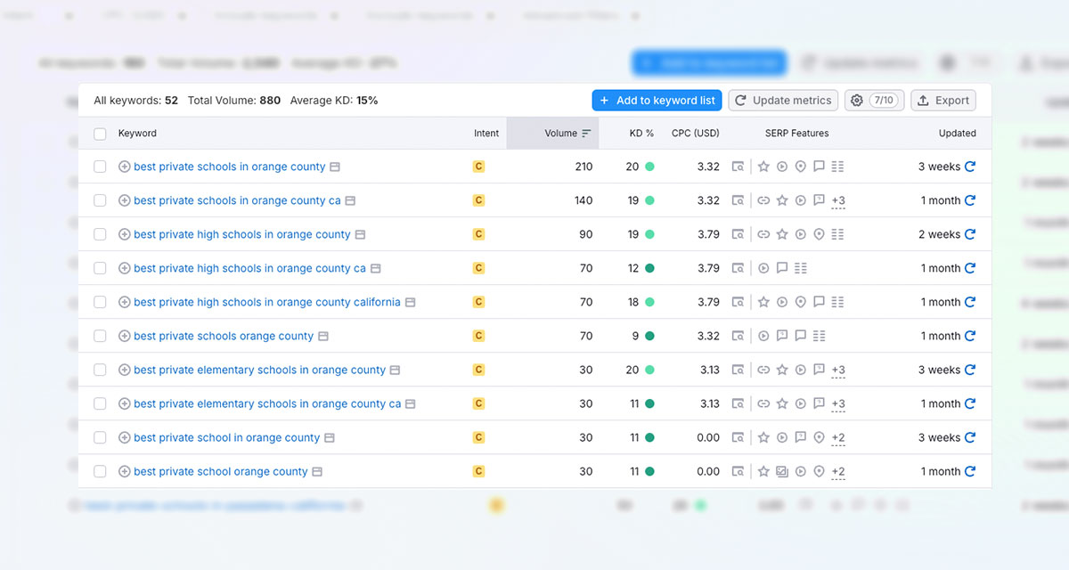Image resolution: width=1069 pixels, height=570 pixels.
Task: Click the local pack pin icon for "best private high schools in orange county"
Action: pos(819,233)
